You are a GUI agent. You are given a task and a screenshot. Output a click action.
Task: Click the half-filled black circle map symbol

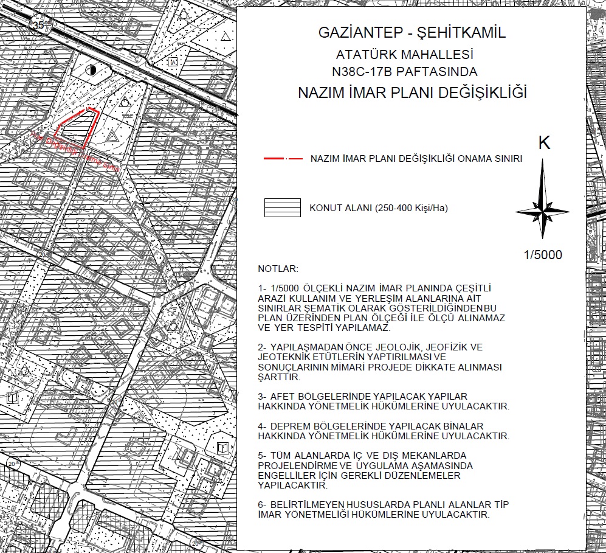(92, 70)
